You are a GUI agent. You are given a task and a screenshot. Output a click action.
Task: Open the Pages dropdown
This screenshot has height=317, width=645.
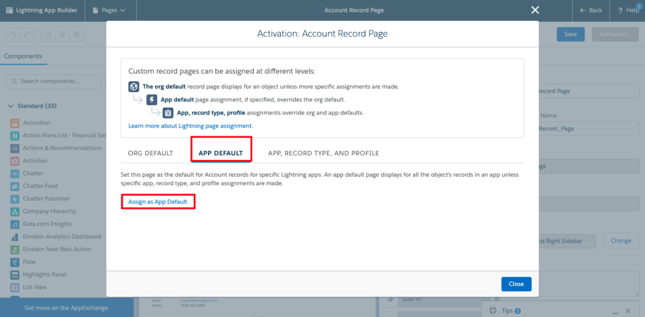click(110, 10)
